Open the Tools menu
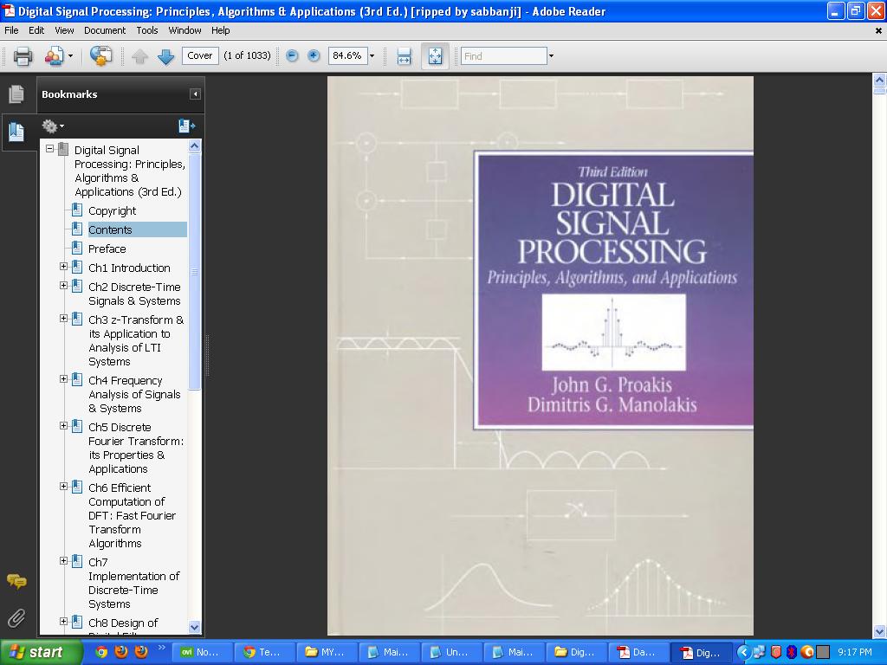The width and height of the screenshot is (887, 665). (x=147, y=30)
